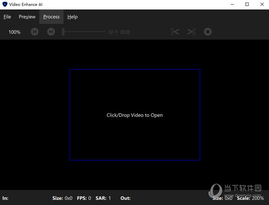
Task: Jump to the previous frame
Action: click(x=35, y=32)
